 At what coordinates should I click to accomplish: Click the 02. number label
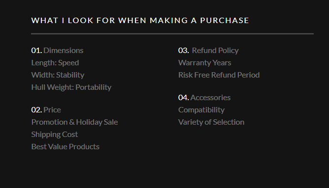tap(37, 110)
